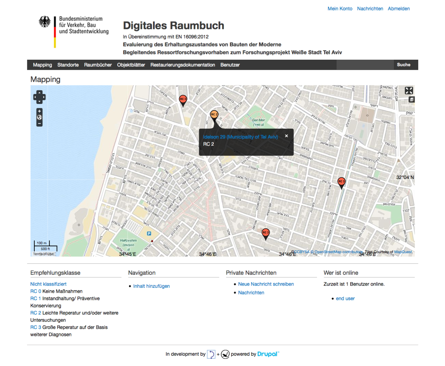Open the Standorte menu item
Screen dimensions: 445x366
68,65
